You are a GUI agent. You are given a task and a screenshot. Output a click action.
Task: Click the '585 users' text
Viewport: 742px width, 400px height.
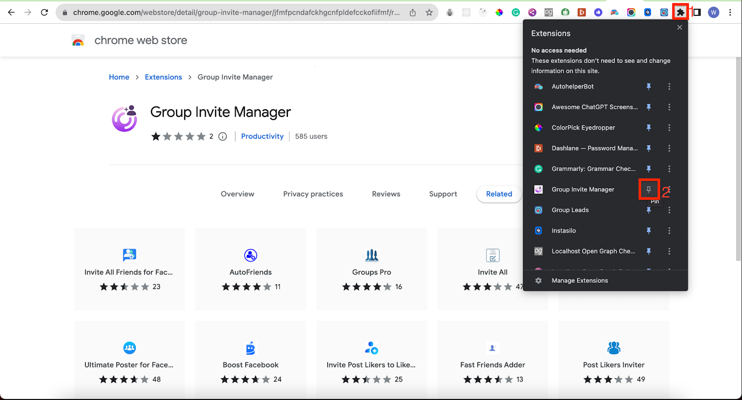pyautogui.click(x=311, y=136)
